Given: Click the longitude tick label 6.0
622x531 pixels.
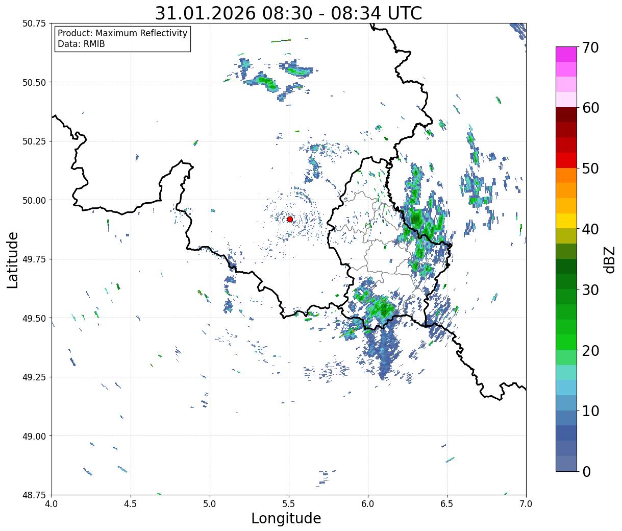Looking at the screenshot, I should tap(368, 504).
